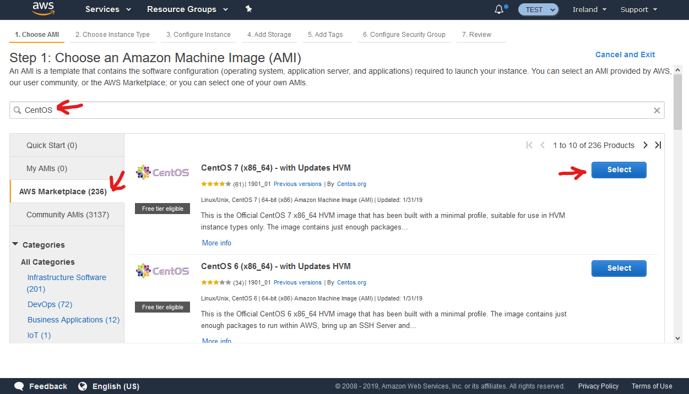The image size is (689, 394).
Task: Click CentOS 7 star rating
Action: point(216,184)
